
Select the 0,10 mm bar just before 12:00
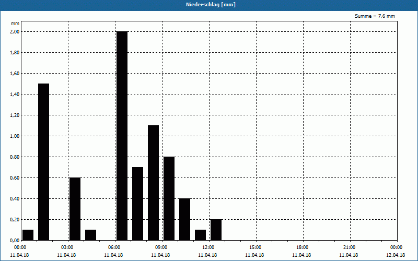201,235
